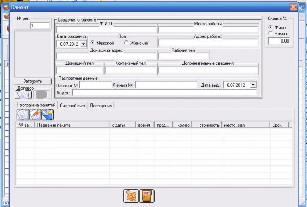Open the contract document icon under Договор
This screenshot has width=307, height=207.
(24, 94)
